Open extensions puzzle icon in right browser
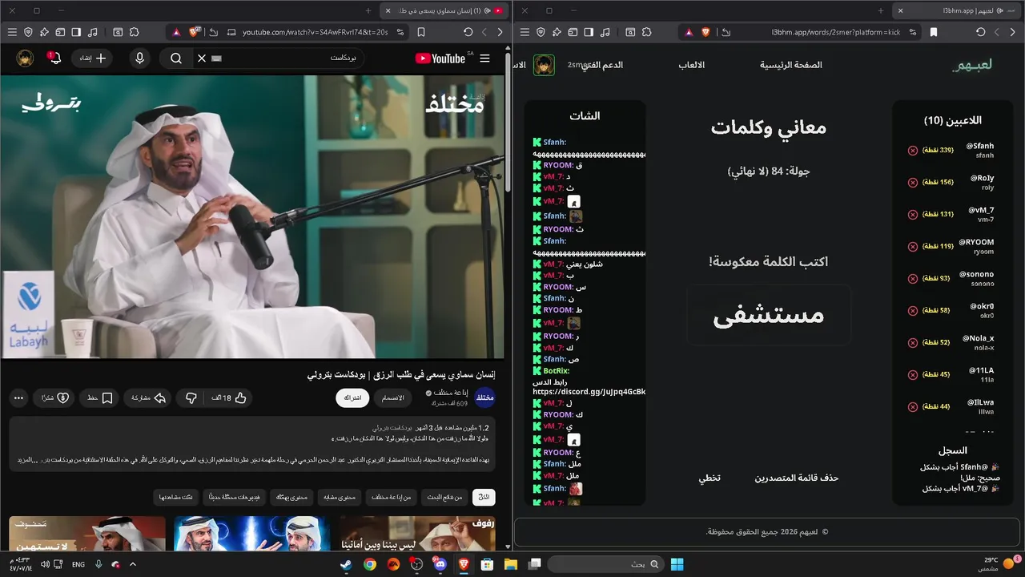This screenshot has height=577, width=1025. (646, 32)
